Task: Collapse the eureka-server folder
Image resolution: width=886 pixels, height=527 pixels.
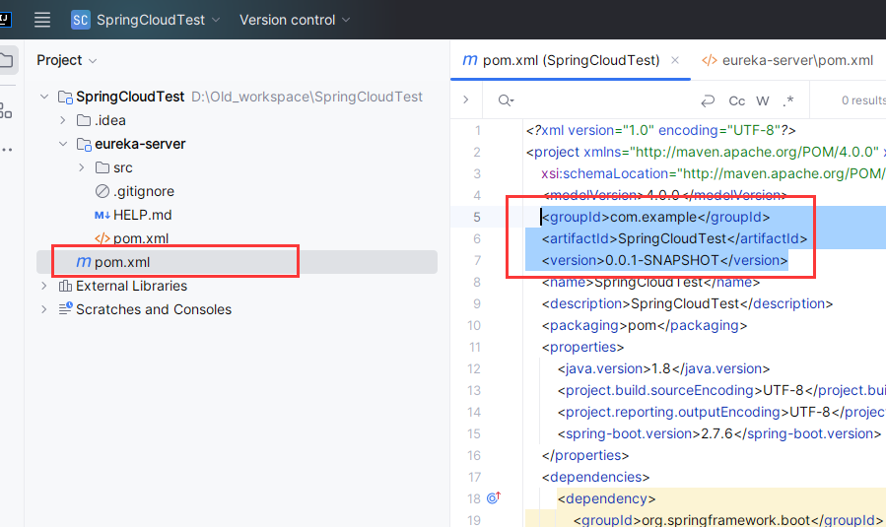Action: point(63,144)
